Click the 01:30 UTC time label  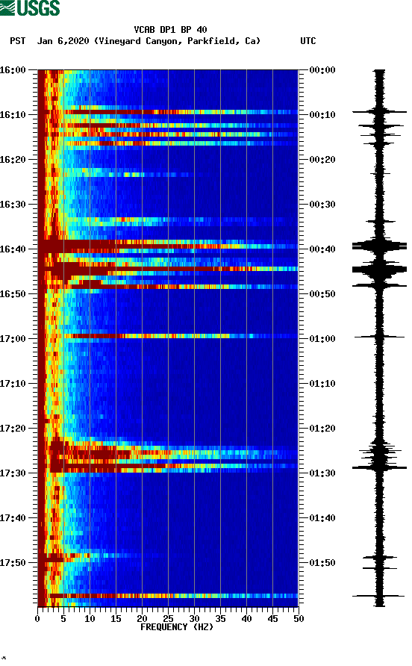click(322, 473)
